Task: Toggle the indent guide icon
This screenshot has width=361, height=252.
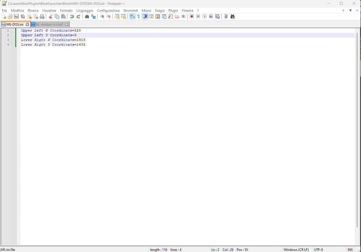Action: [145, 16]
